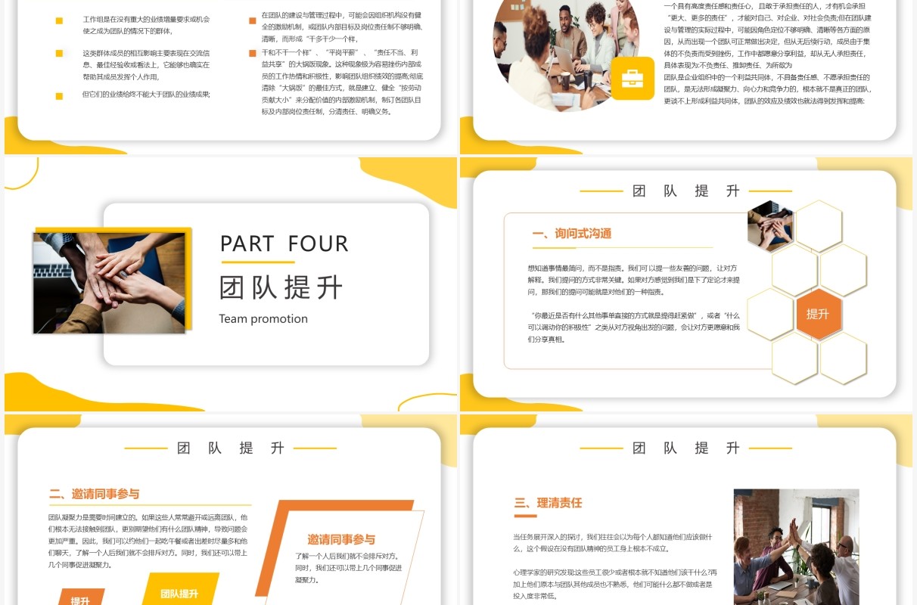Select the hexagon-shaped hands photo

pos(770,227)
